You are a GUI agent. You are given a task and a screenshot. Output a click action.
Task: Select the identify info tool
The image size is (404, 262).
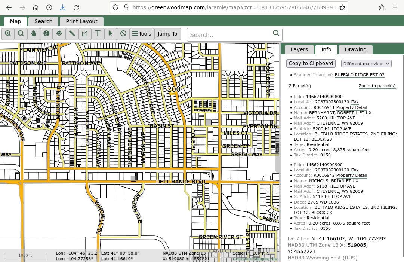[46, 34]
